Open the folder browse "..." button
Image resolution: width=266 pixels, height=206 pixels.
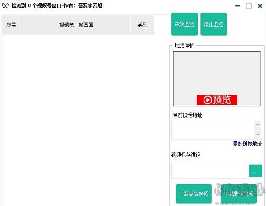coord(255,171)
